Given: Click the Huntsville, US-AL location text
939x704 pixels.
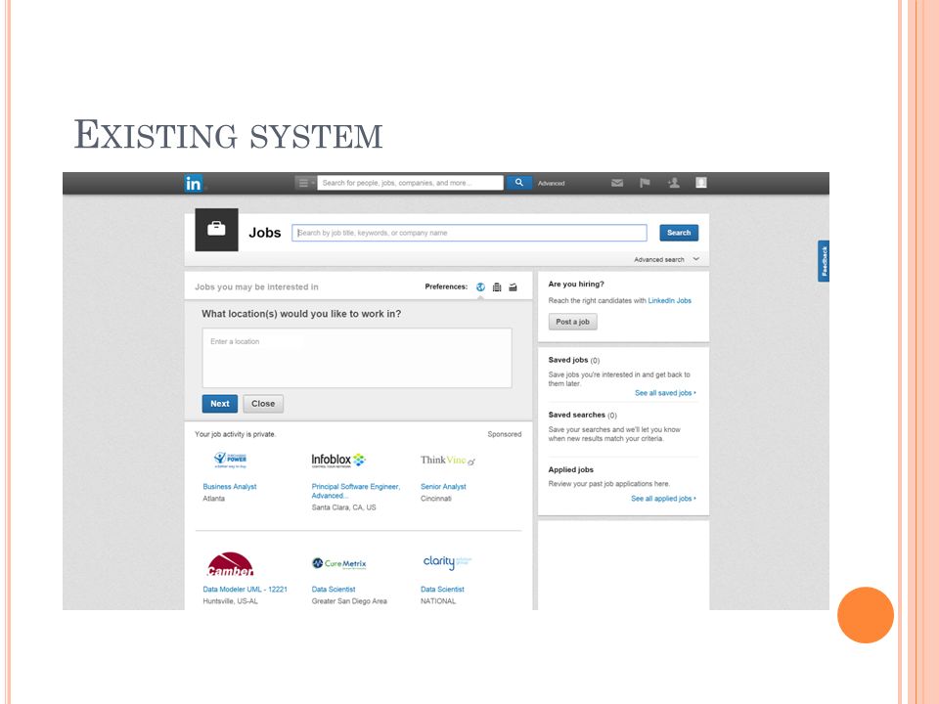Looking at the screenshot, I should tap(231, 601).
